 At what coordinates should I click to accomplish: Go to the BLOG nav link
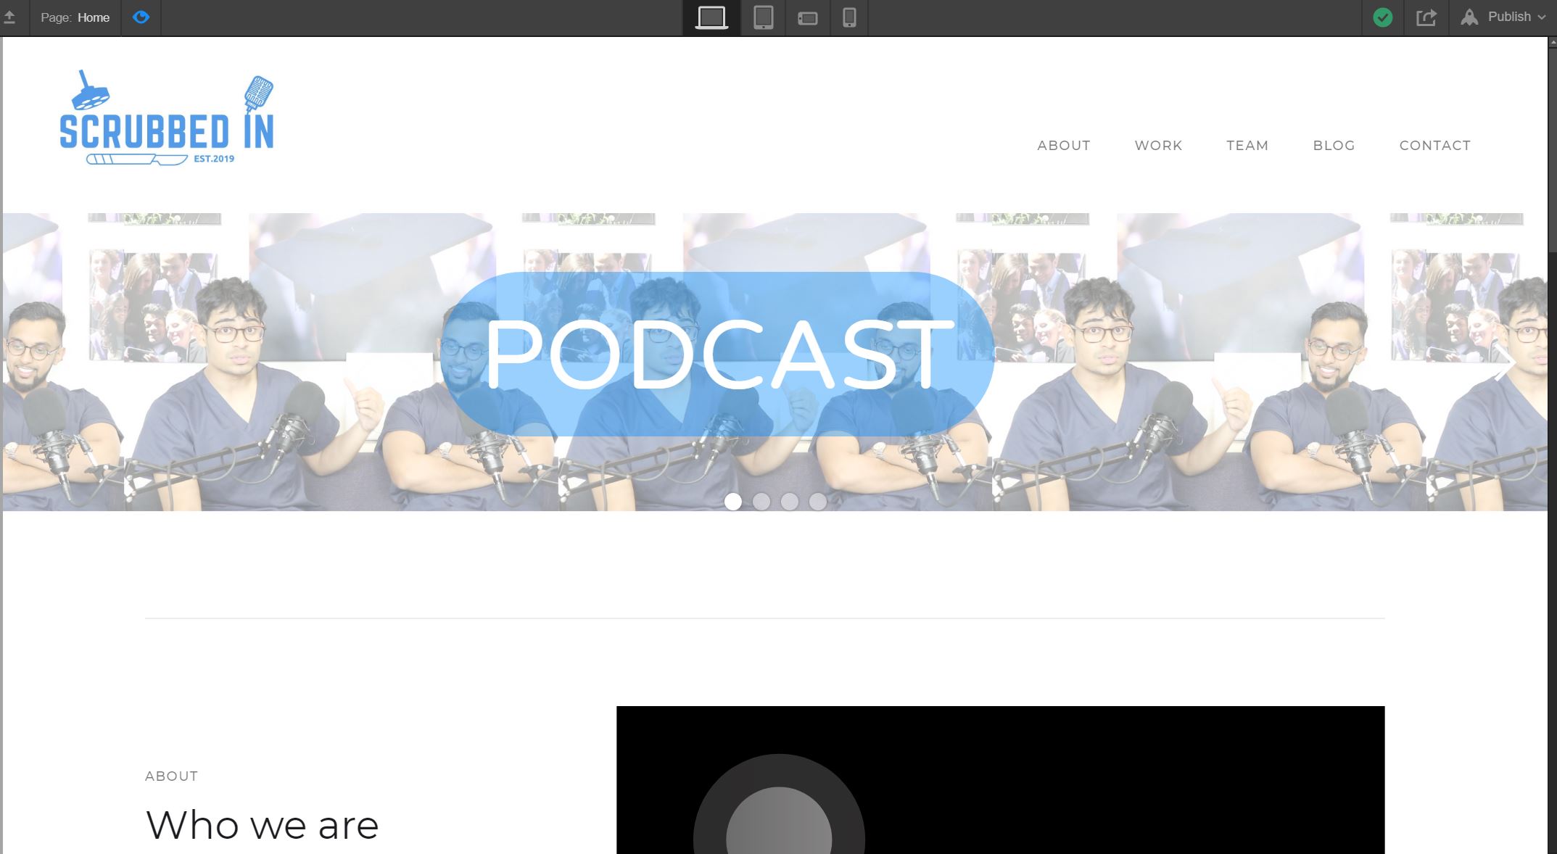pos(1334,146)
